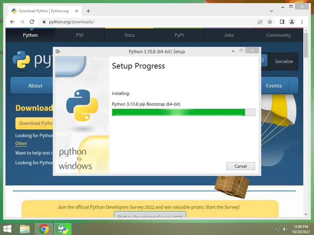This screenshot has width=314, height=235.
Task: Click 'Python 3.10.8 pip Bootstrap (64-bit)' text
Action: click(146, 104)
